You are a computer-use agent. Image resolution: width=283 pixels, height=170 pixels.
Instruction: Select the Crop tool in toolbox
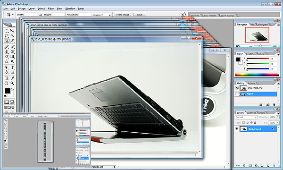coord(7,41)
